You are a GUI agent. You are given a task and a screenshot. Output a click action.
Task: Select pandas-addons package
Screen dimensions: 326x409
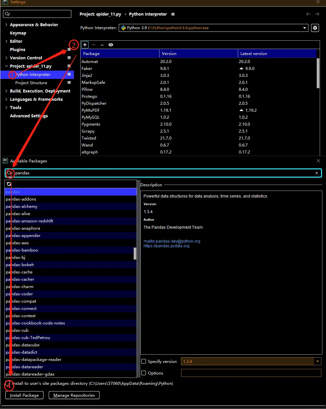click(71, 199)
